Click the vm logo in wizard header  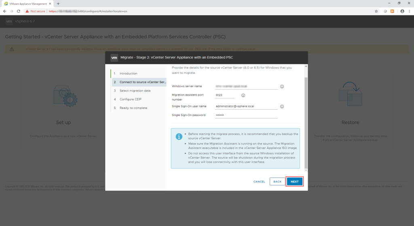point(114,58)
